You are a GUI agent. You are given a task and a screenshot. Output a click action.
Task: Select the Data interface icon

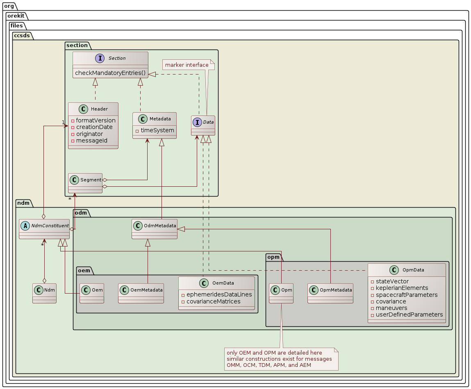click(x=197, y=122)
